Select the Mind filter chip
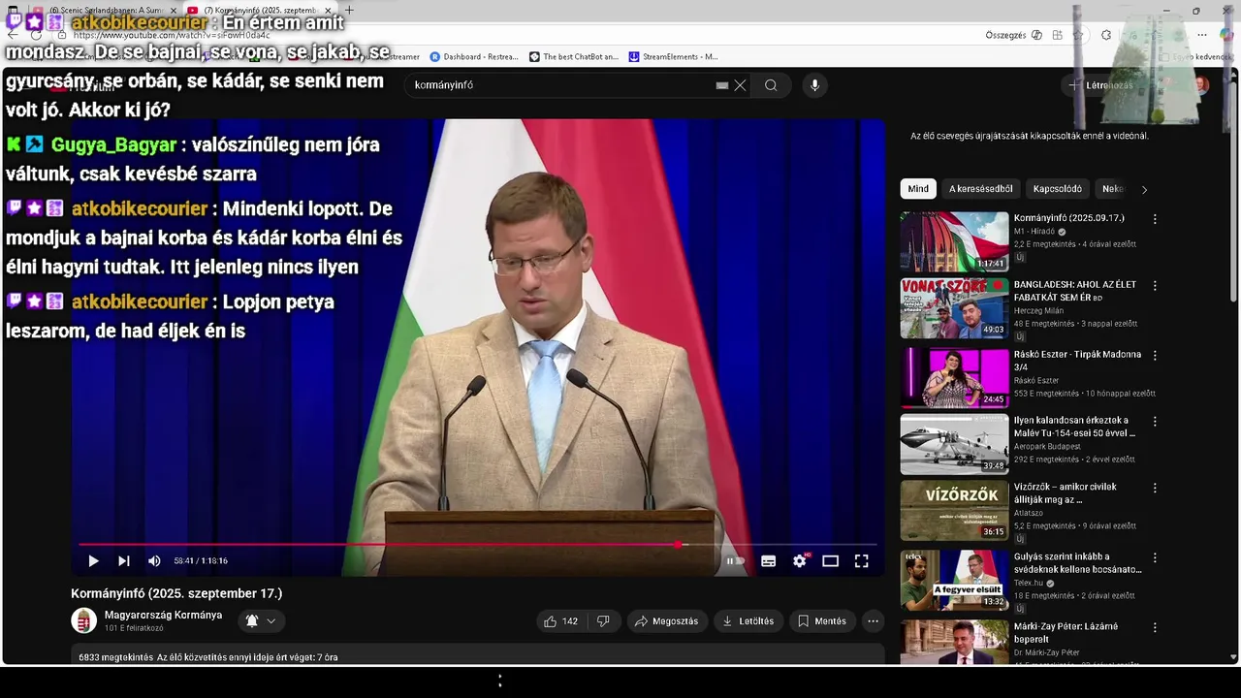Screen dimensions: 1241x698 [x=918, y=189]
